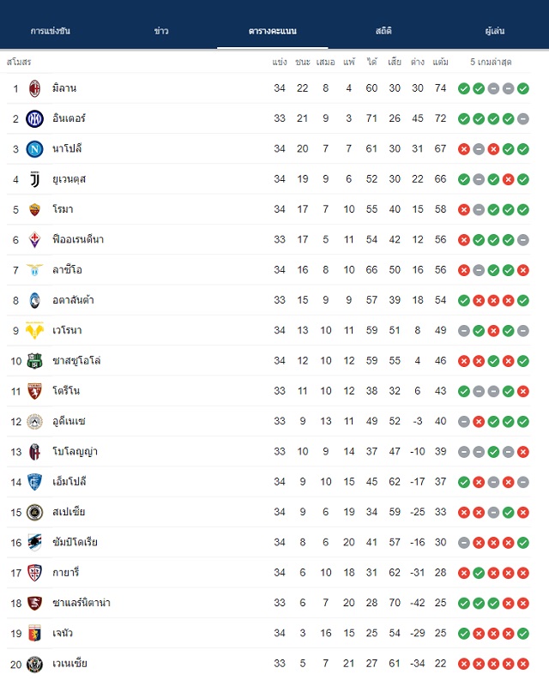
Task: Go to the ผู้เล่น tab
Action: coord(495,31)
